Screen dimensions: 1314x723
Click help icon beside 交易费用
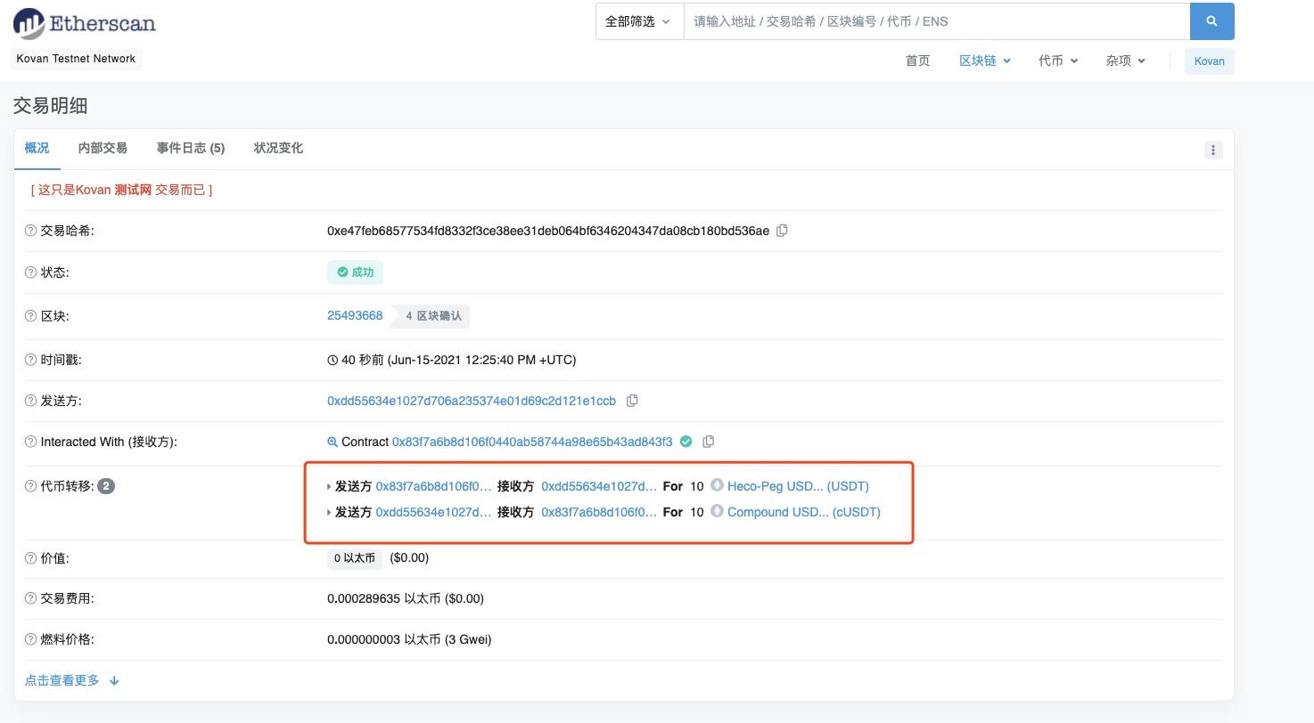pyautogui.click(x=31, y=598)
